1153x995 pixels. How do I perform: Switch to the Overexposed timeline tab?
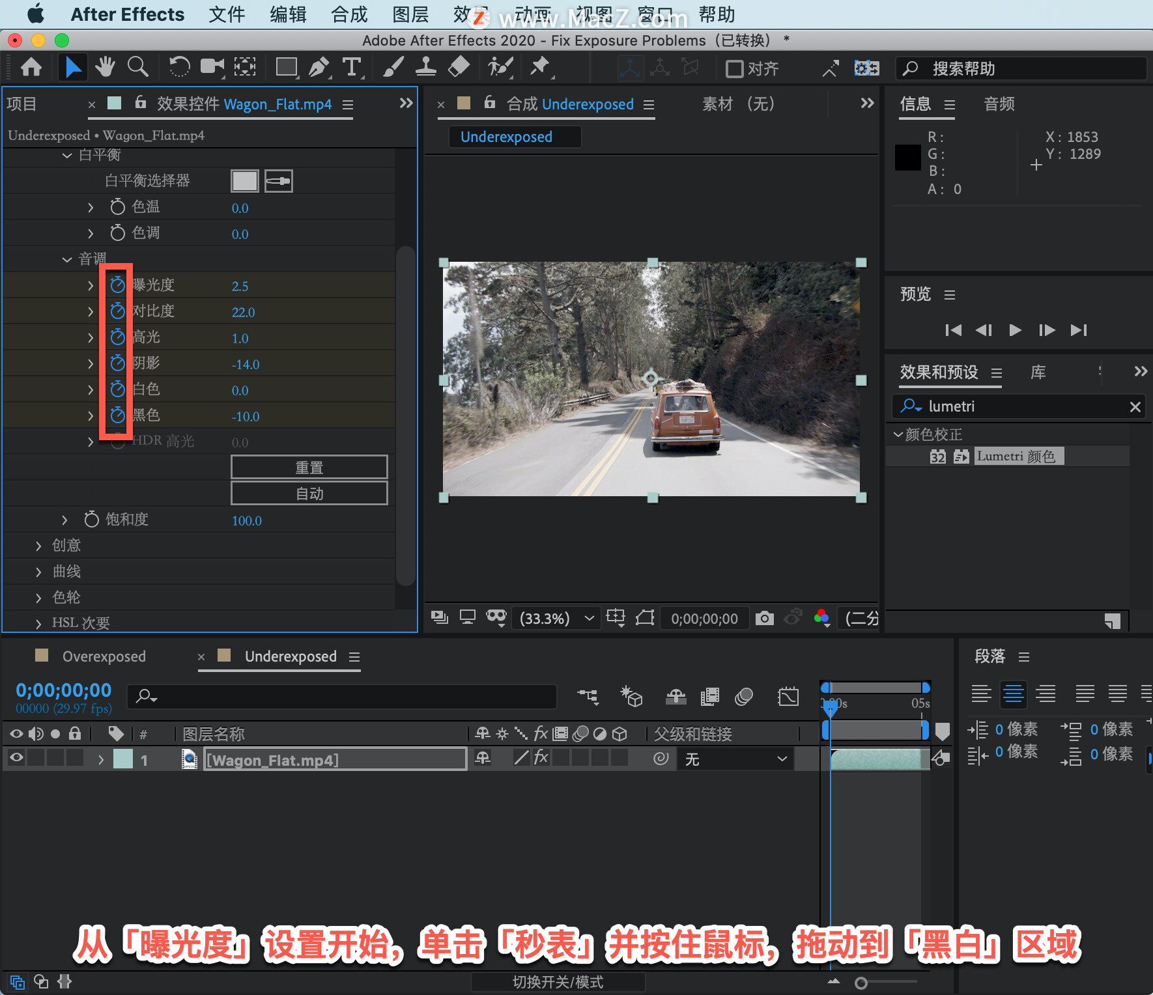(x=104, y=656)
